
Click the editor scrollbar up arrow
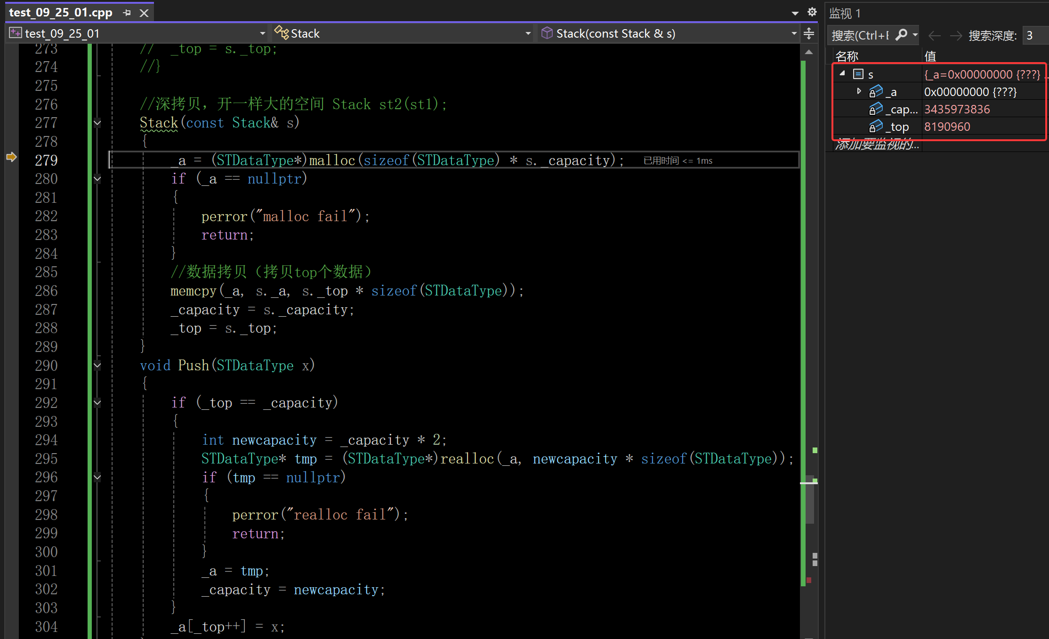(x=808, y=52)
